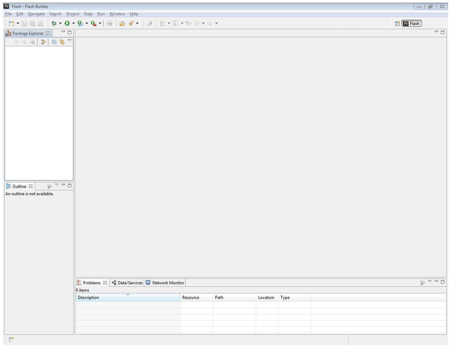The width and height of the screenshot is (451, 348).
Task: Open the Navigate menu
Action: pos(36,14)
